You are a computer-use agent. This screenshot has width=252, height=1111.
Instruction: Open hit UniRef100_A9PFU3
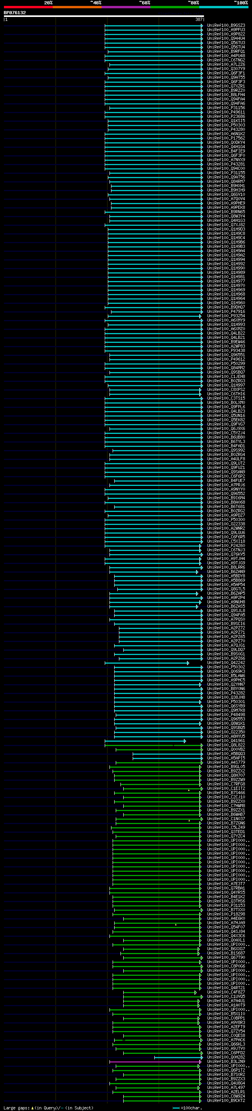pos(226,30)
